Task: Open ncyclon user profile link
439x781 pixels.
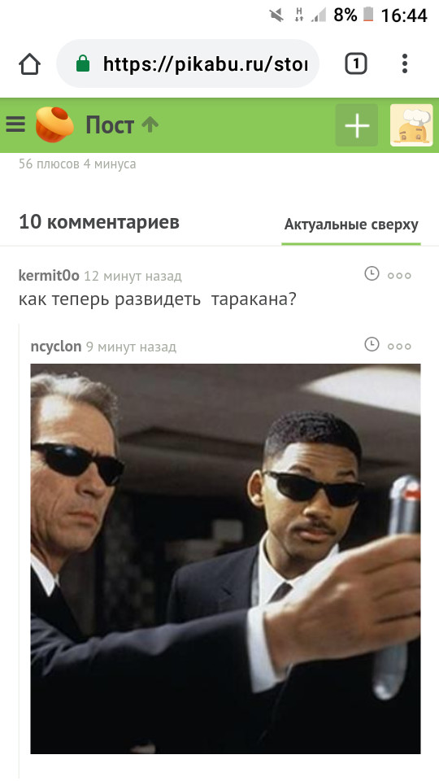Action: 56,347
